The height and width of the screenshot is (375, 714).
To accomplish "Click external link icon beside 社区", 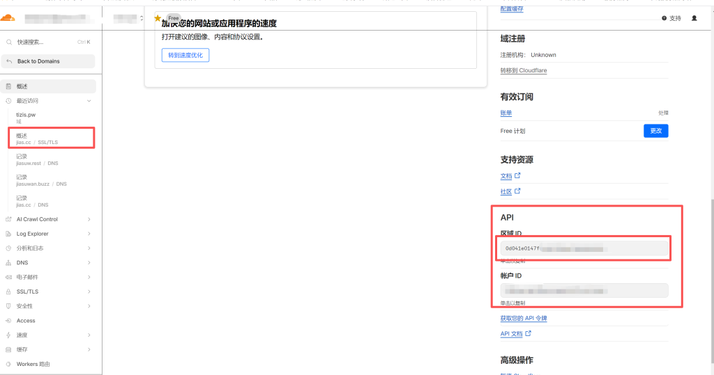I will [x=517, y=191].
